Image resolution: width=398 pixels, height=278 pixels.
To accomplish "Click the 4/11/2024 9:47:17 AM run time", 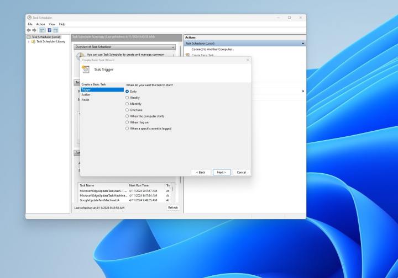I will click(x=143, y=191).
